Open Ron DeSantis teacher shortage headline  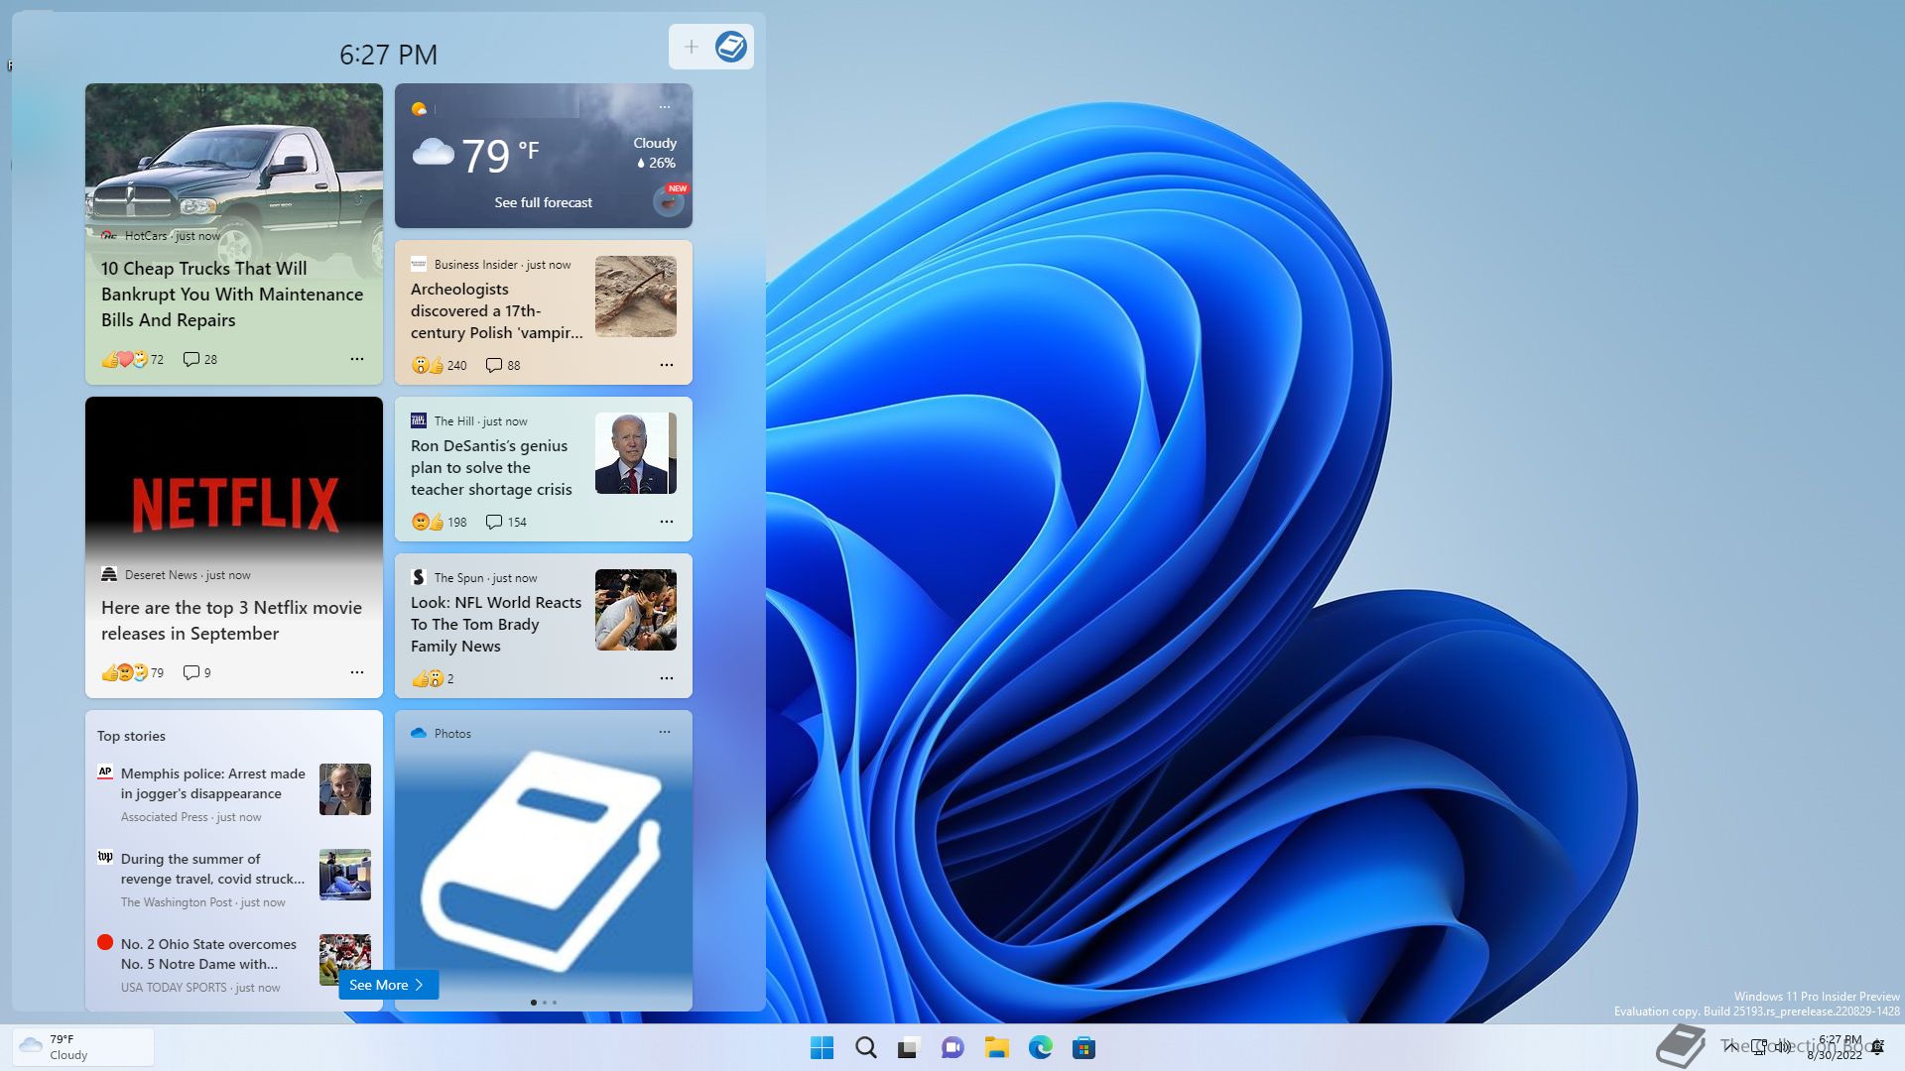(x=491, y=467)
